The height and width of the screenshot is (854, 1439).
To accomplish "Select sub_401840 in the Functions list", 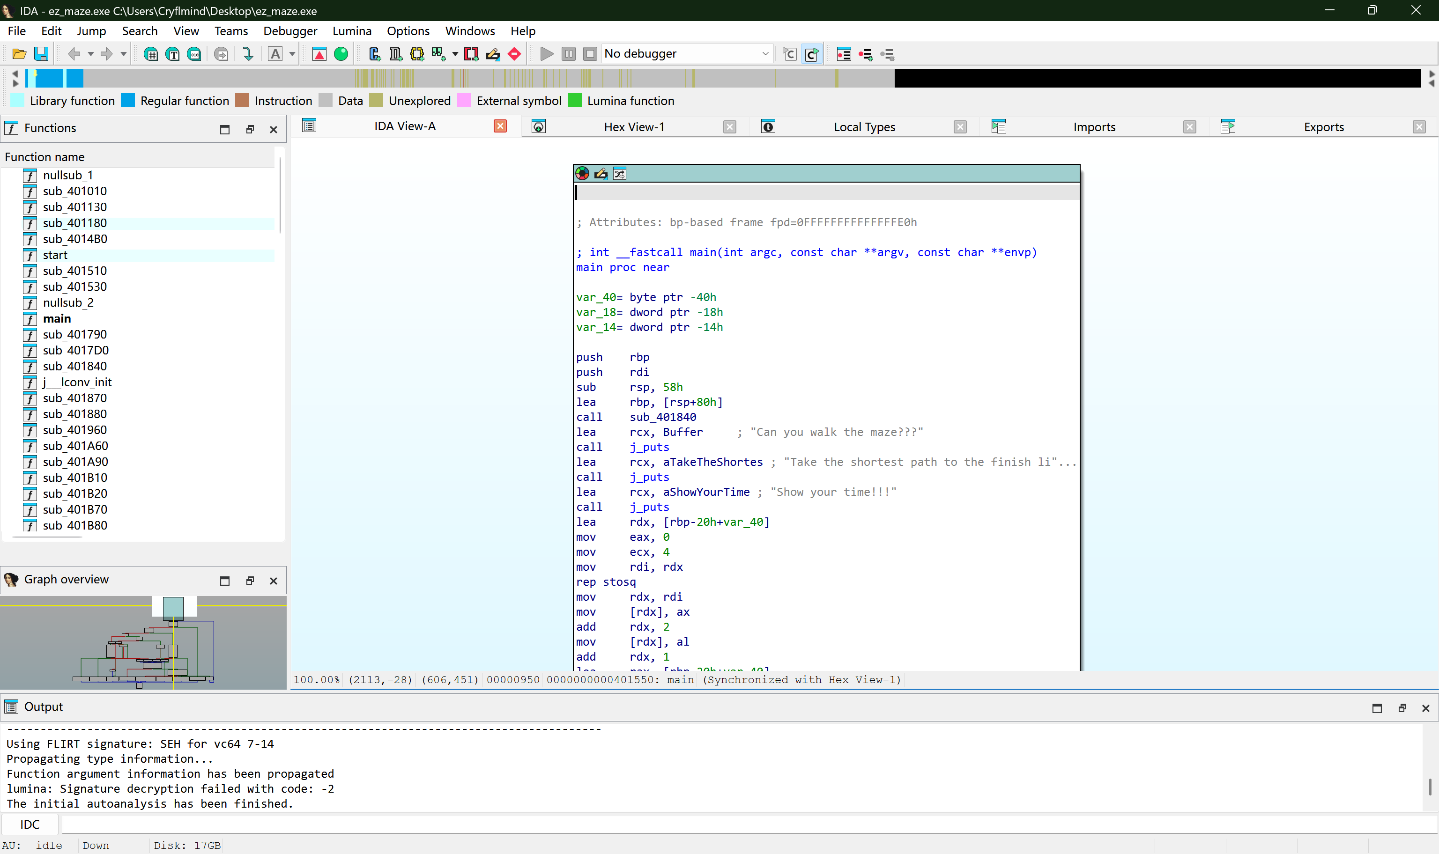I will click(75, 366).
